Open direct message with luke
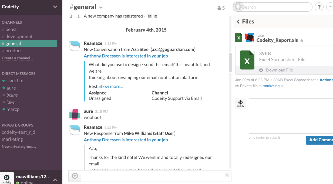Screen dimensions: 333x184 click(8, 102)
